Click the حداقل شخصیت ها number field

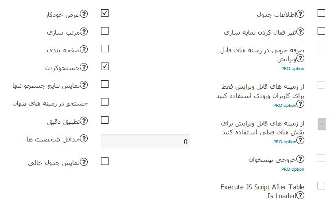(145, 141)
